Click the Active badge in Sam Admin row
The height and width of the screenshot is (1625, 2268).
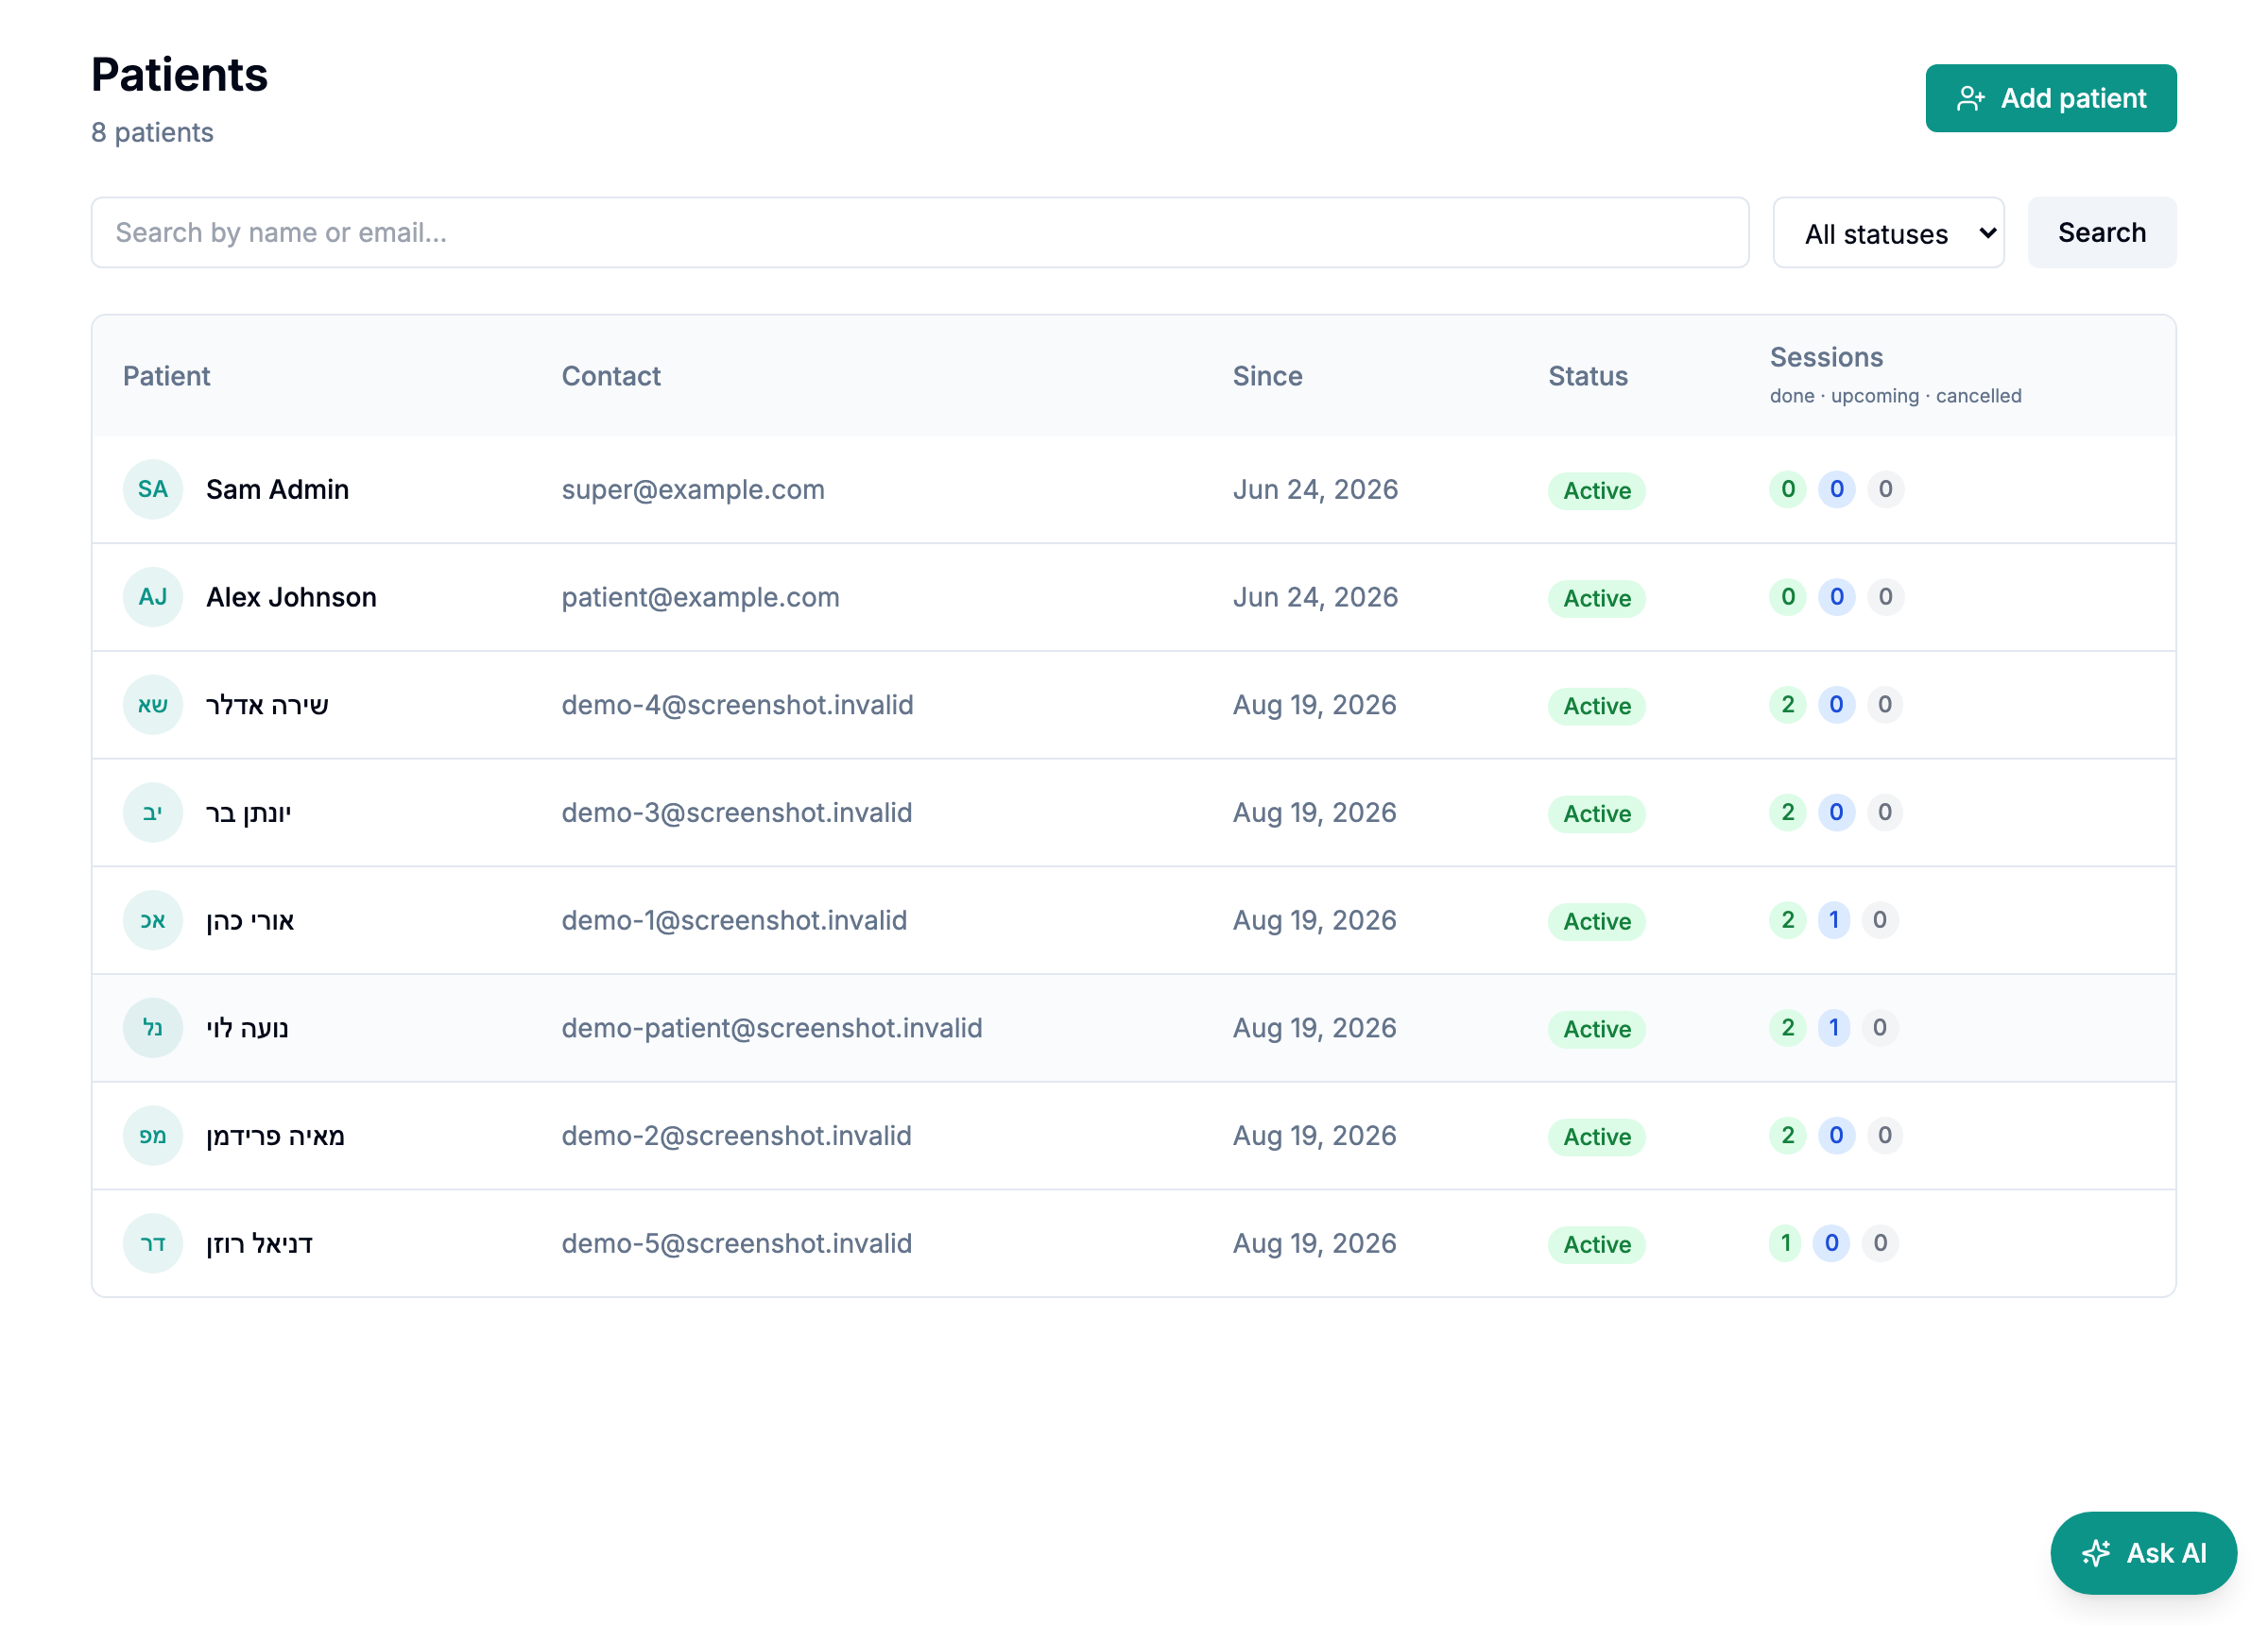(1596, 490)
